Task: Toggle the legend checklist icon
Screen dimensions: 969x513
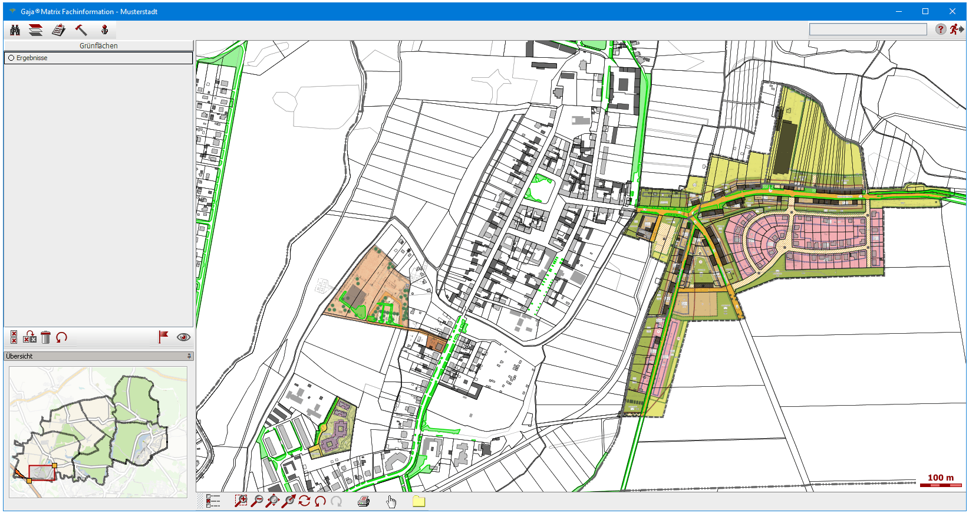Action: click(213, 501)
